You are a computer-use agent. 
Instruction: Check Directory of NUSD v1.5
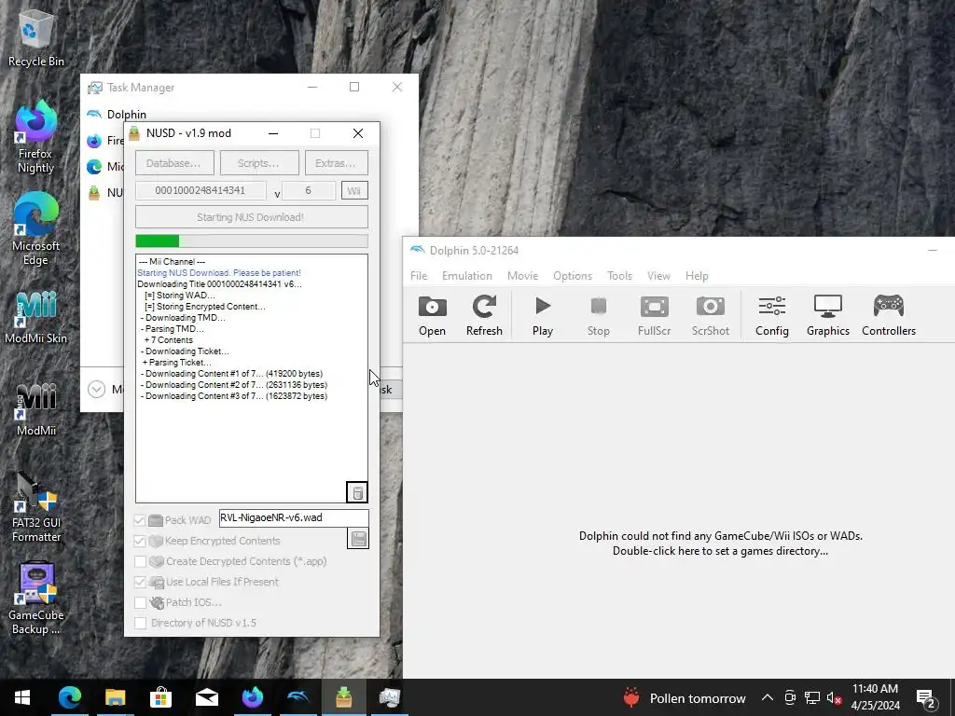[140, 623]
